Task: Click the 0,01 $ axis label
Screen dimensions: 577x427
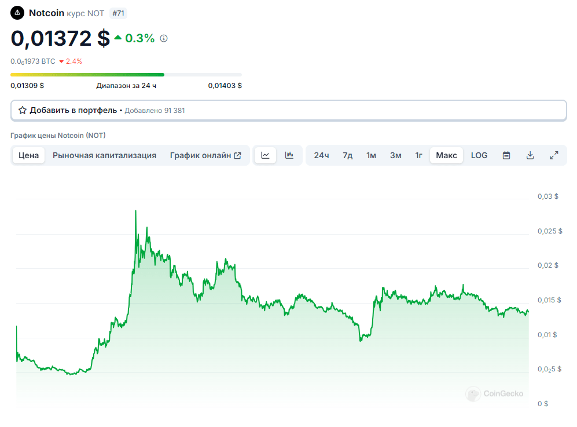Action: click(547, 335)
